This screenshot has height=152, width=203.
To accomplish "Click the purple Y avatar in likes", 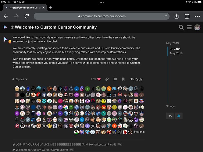I will (87, 126).
